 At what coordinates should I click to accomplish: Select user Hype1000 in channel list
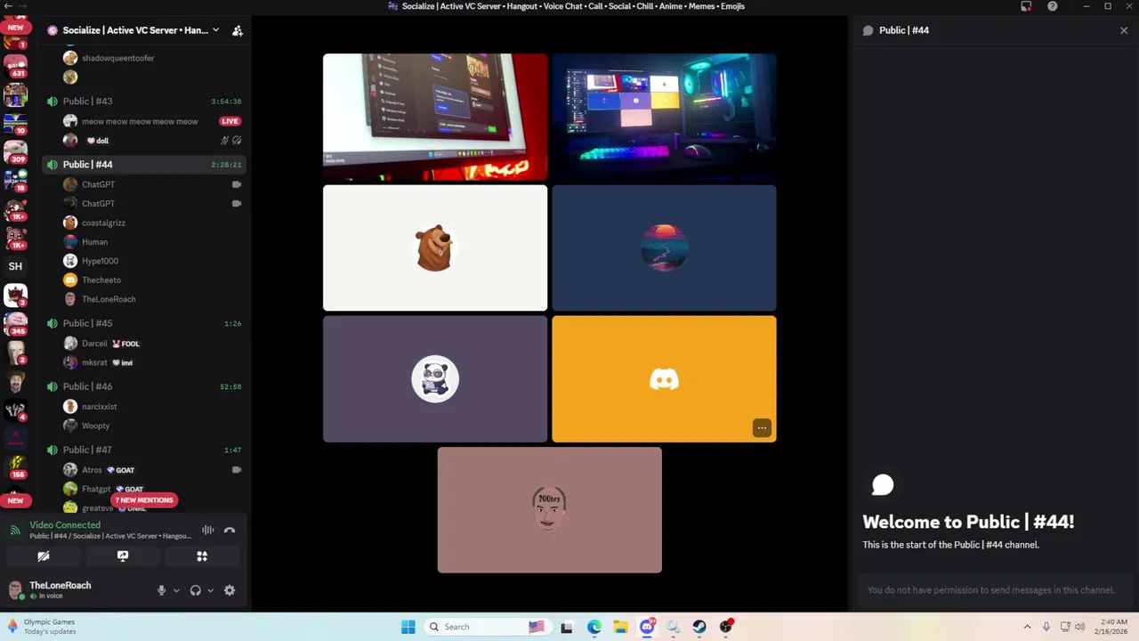(x=100, y=261)
